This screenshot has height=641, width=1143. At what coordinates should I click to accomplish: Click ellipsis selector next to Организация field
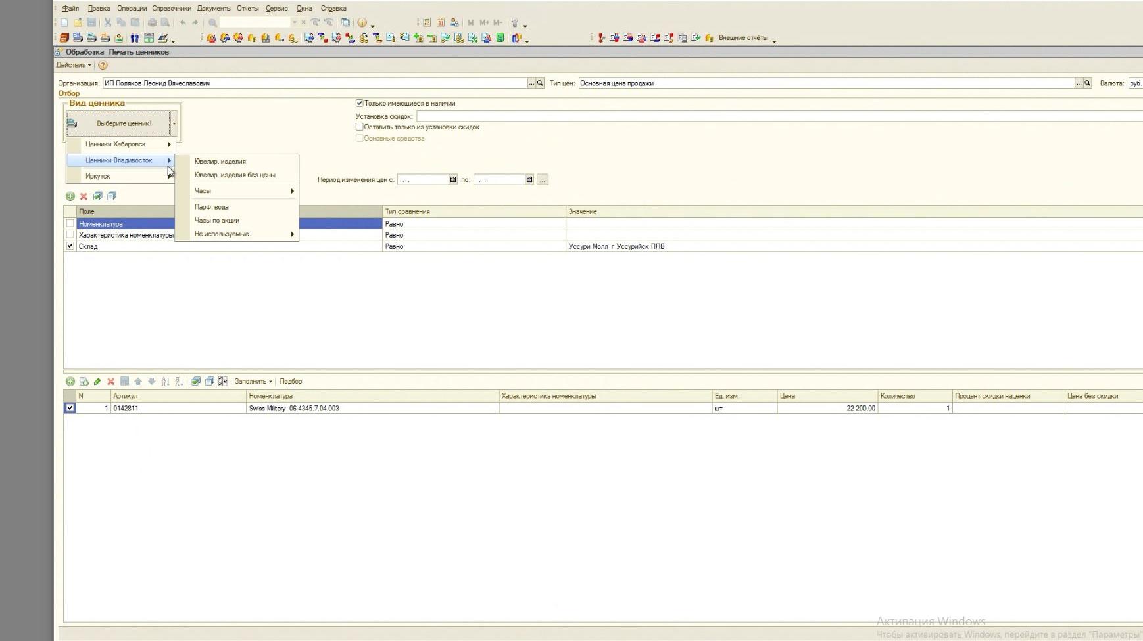coord(531,83)
